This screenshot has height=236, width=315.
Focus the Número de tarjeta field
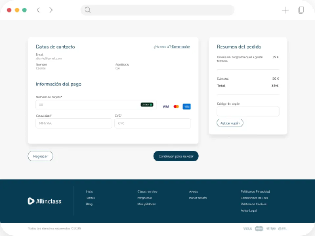coord(96,105)
